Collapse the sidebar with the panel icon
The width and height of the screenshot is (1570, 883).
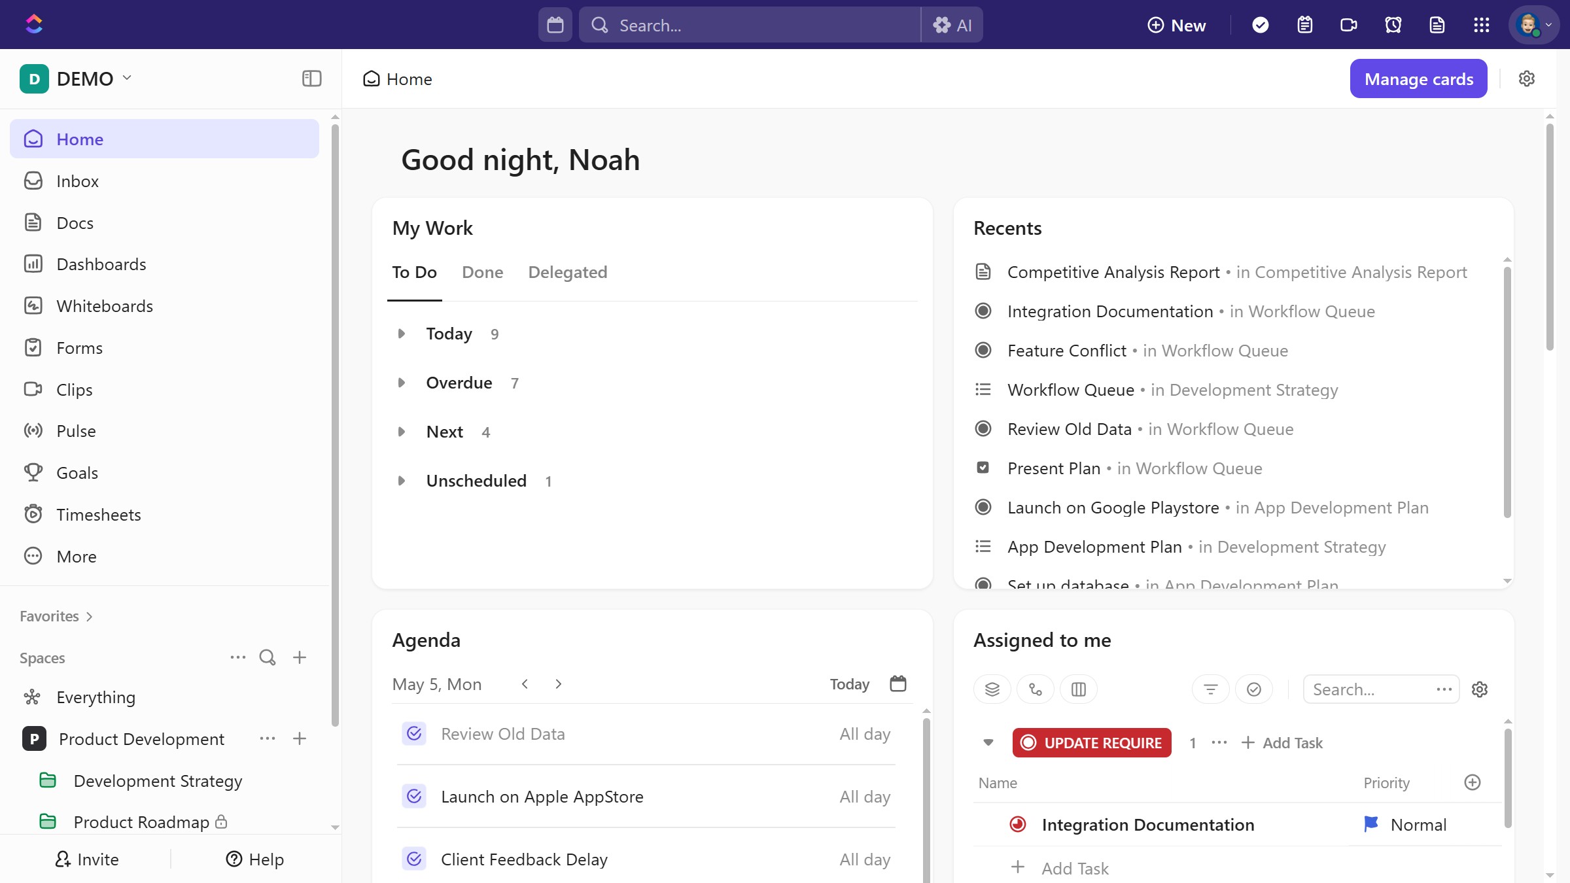[x=311, y=78]
